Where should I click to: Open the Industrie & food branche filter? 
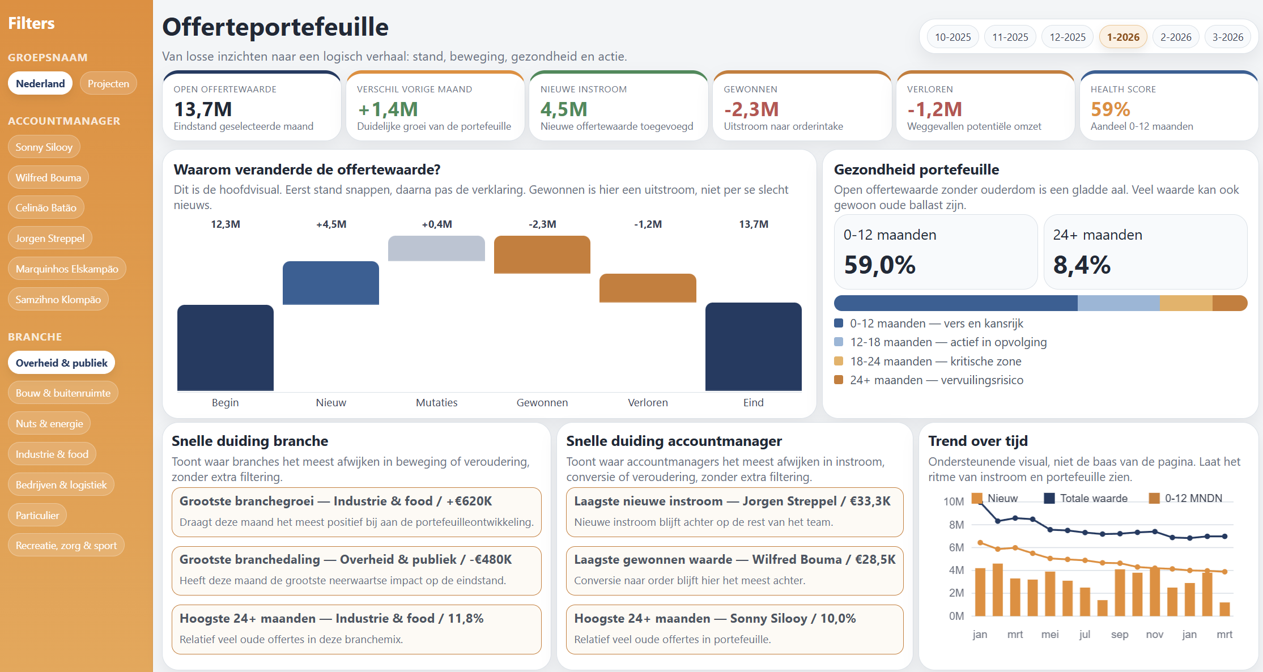click(52, 453)
